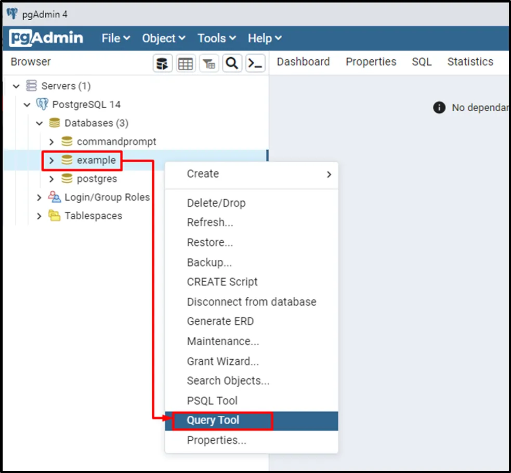Switch to the Statistics tab

coord(470,62)
